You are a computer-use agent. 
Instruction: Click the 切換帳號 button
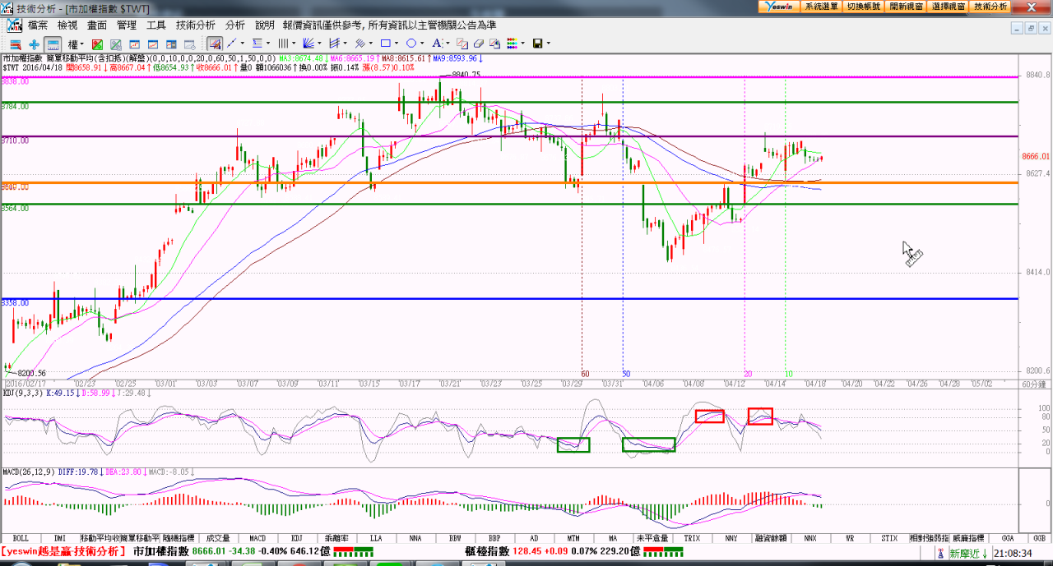point(863,6)
